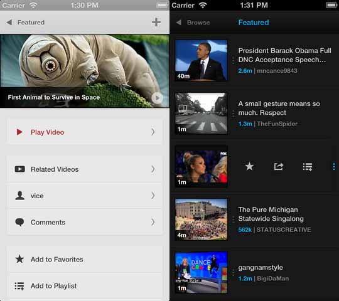
Task: Open Comments
Action: [85, 222]
